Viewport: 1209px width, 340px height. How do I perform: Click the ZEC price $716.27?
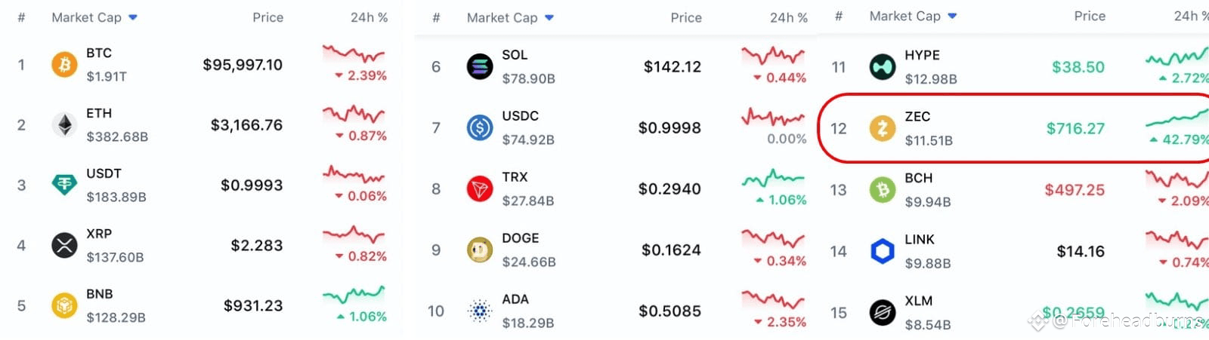[x=1075, y=129]
